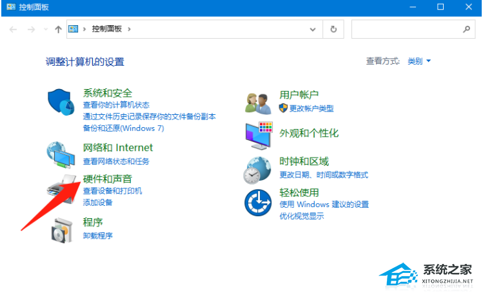Open the System and Security shield icon
483x293 pixels.
(x=61, y=102)
